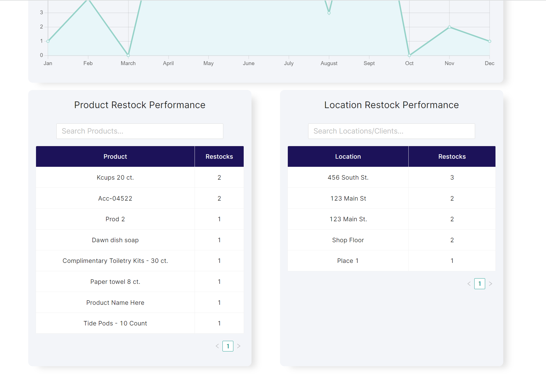Screen dimensions: 546x390
Task: Select the Dawn dish soap row
Action: coord(140,240)
